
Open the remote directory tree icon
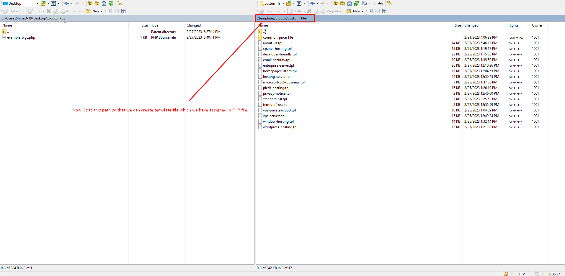click(390, 4)
